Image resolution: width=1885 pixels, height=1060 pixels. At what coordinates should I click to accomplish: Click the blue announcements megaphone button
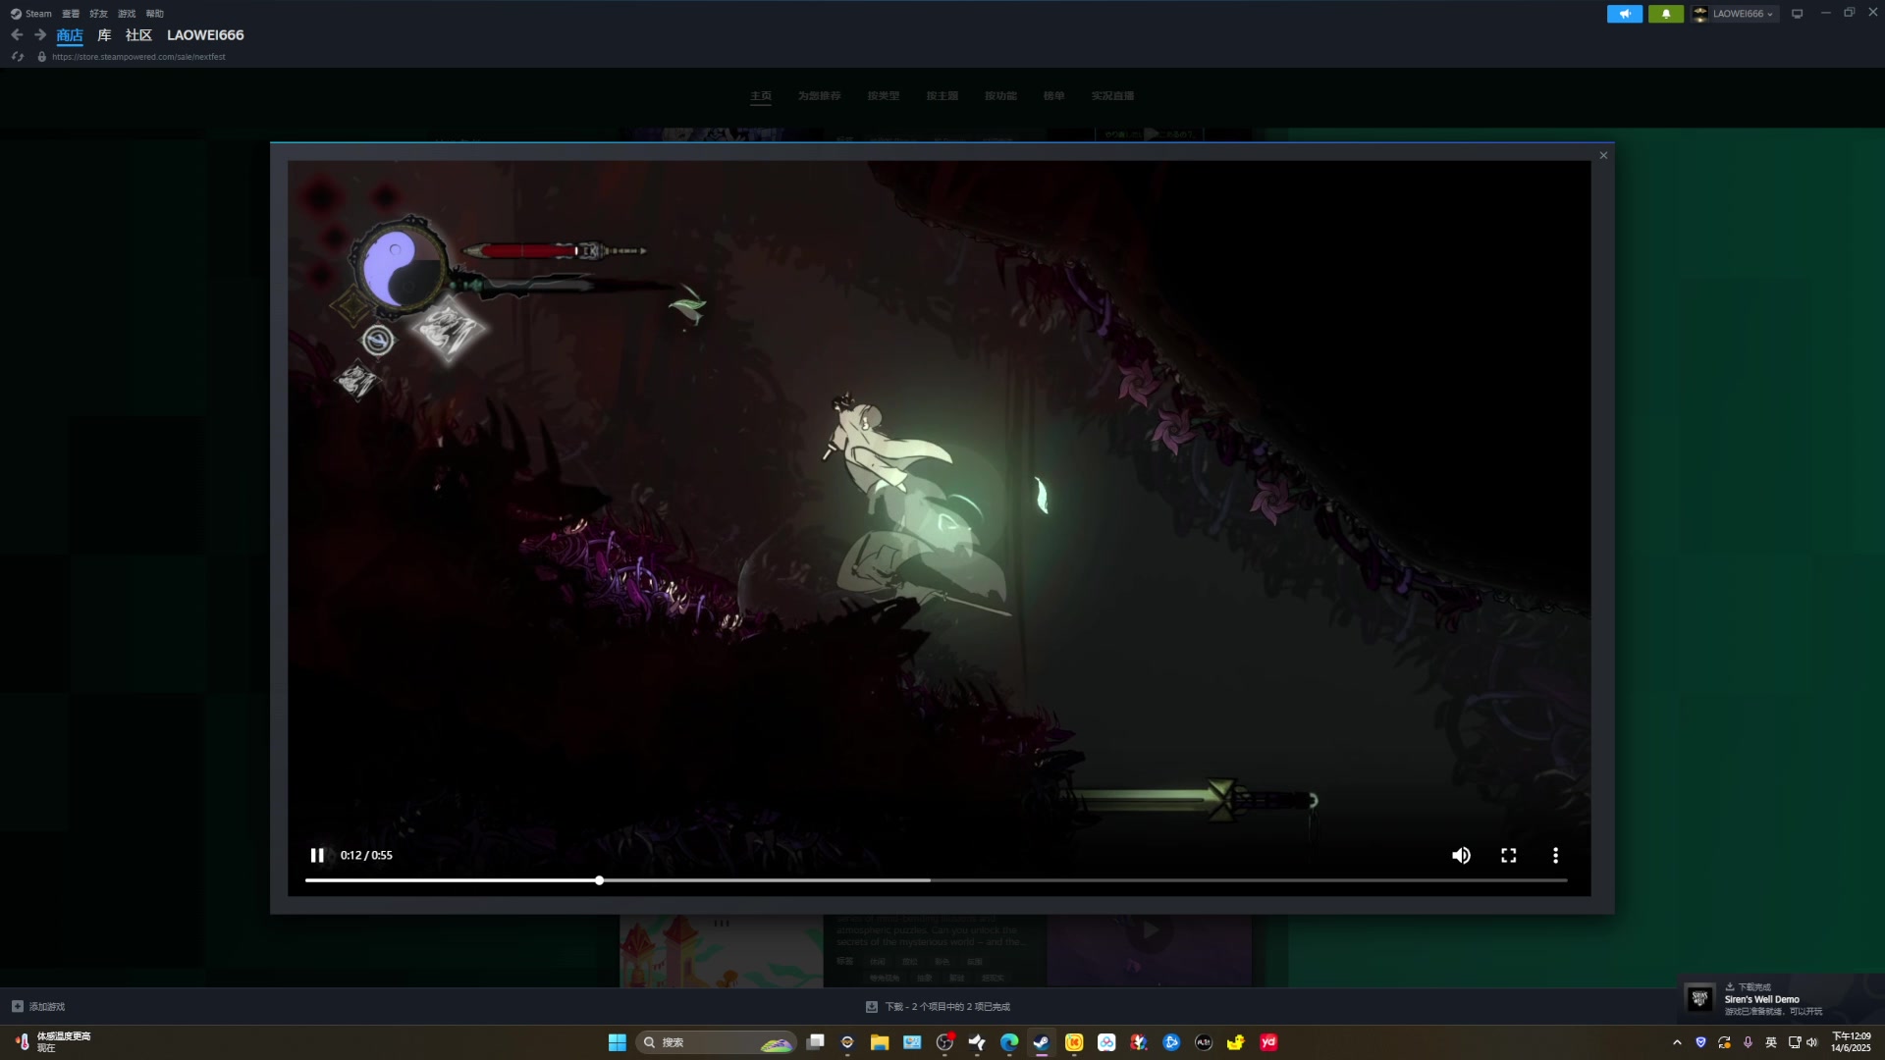1625,14
